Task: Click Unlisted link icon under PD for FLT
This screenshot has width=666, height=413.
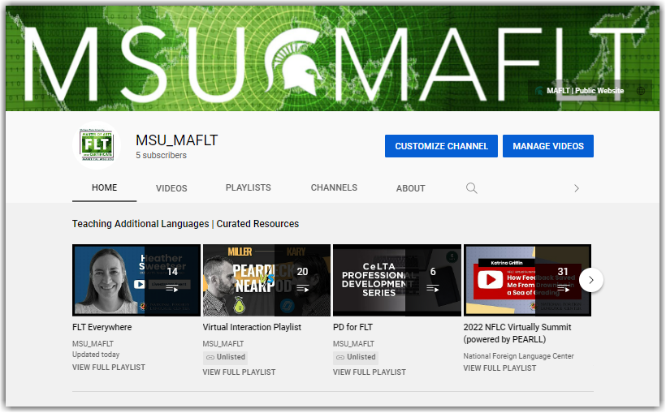Action: pyautogui.click(x=340, y=357)
